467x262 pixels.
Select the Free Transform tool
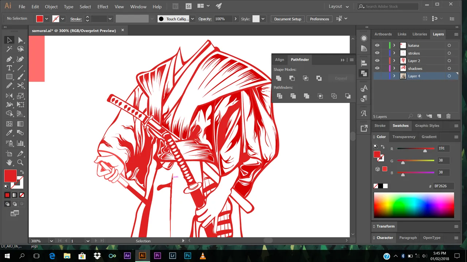click(20, 105)
